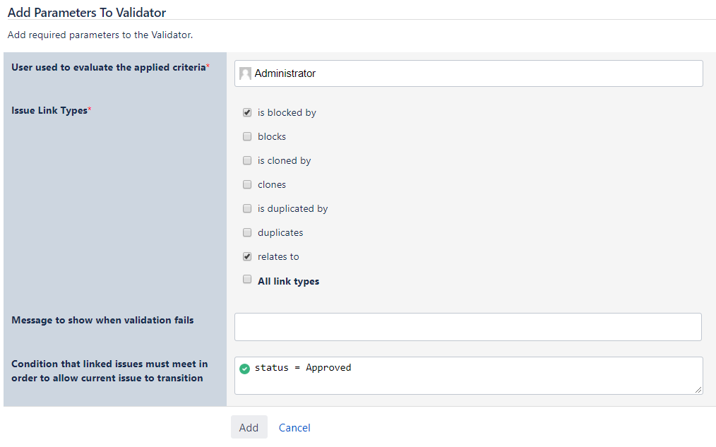Click the green JQL valid checkmark icon
The image size is (716, 447).
pos(244,369)
